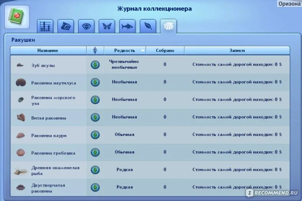Click the Раковина морского уха thumbnail
This screenshot has height=201, width=302.
coord(21,100)
